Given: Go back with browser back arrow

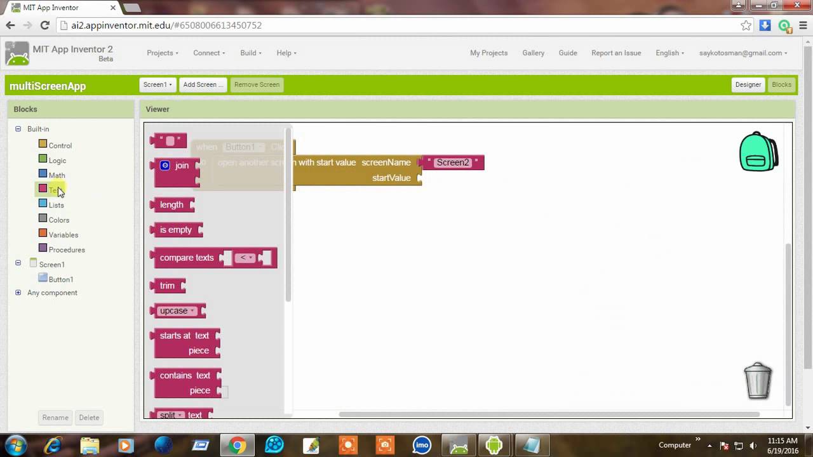Looking at the screenshot, I should pyautogui.click(x=10, y=25).
